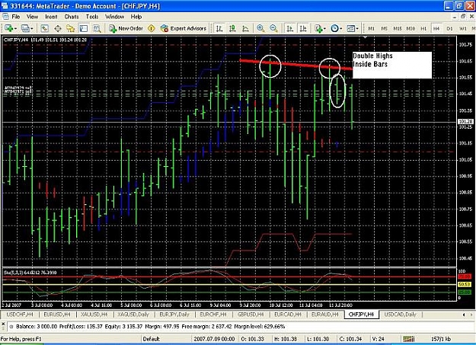
Task: Select the M15 timeframe
Action: 398,28
